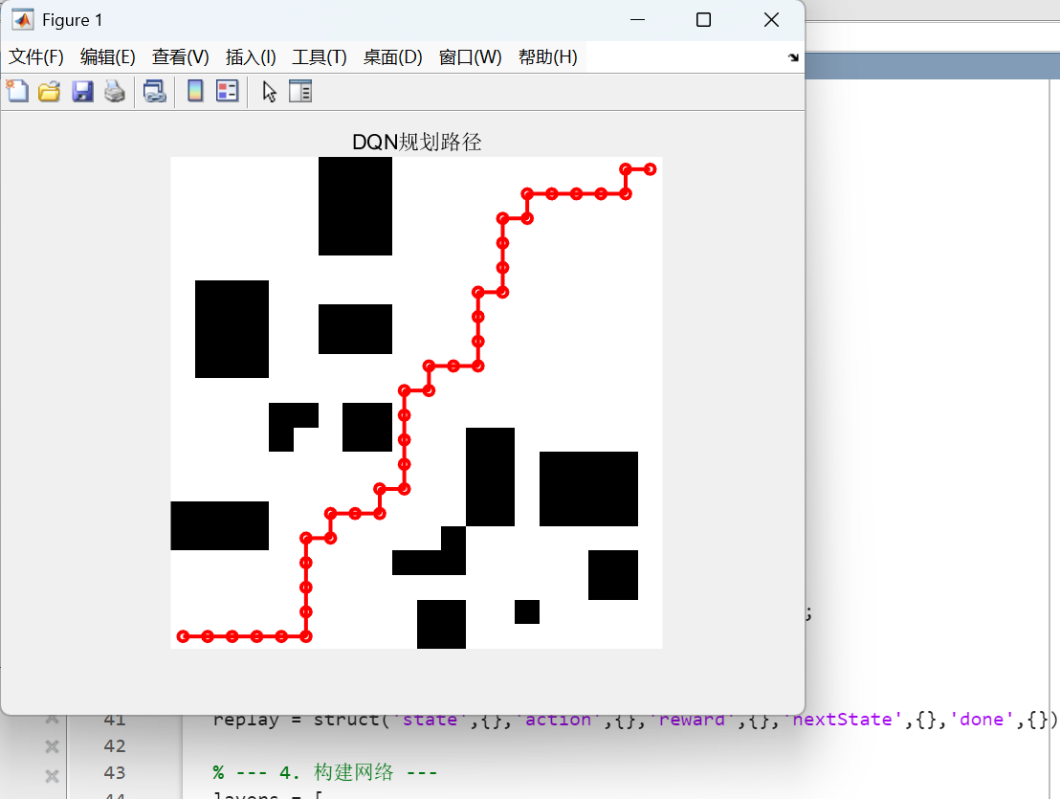The height and width of the screenshot is (799, 1060).
Task: Open a file with the folder icon
Action: (49, 91)
